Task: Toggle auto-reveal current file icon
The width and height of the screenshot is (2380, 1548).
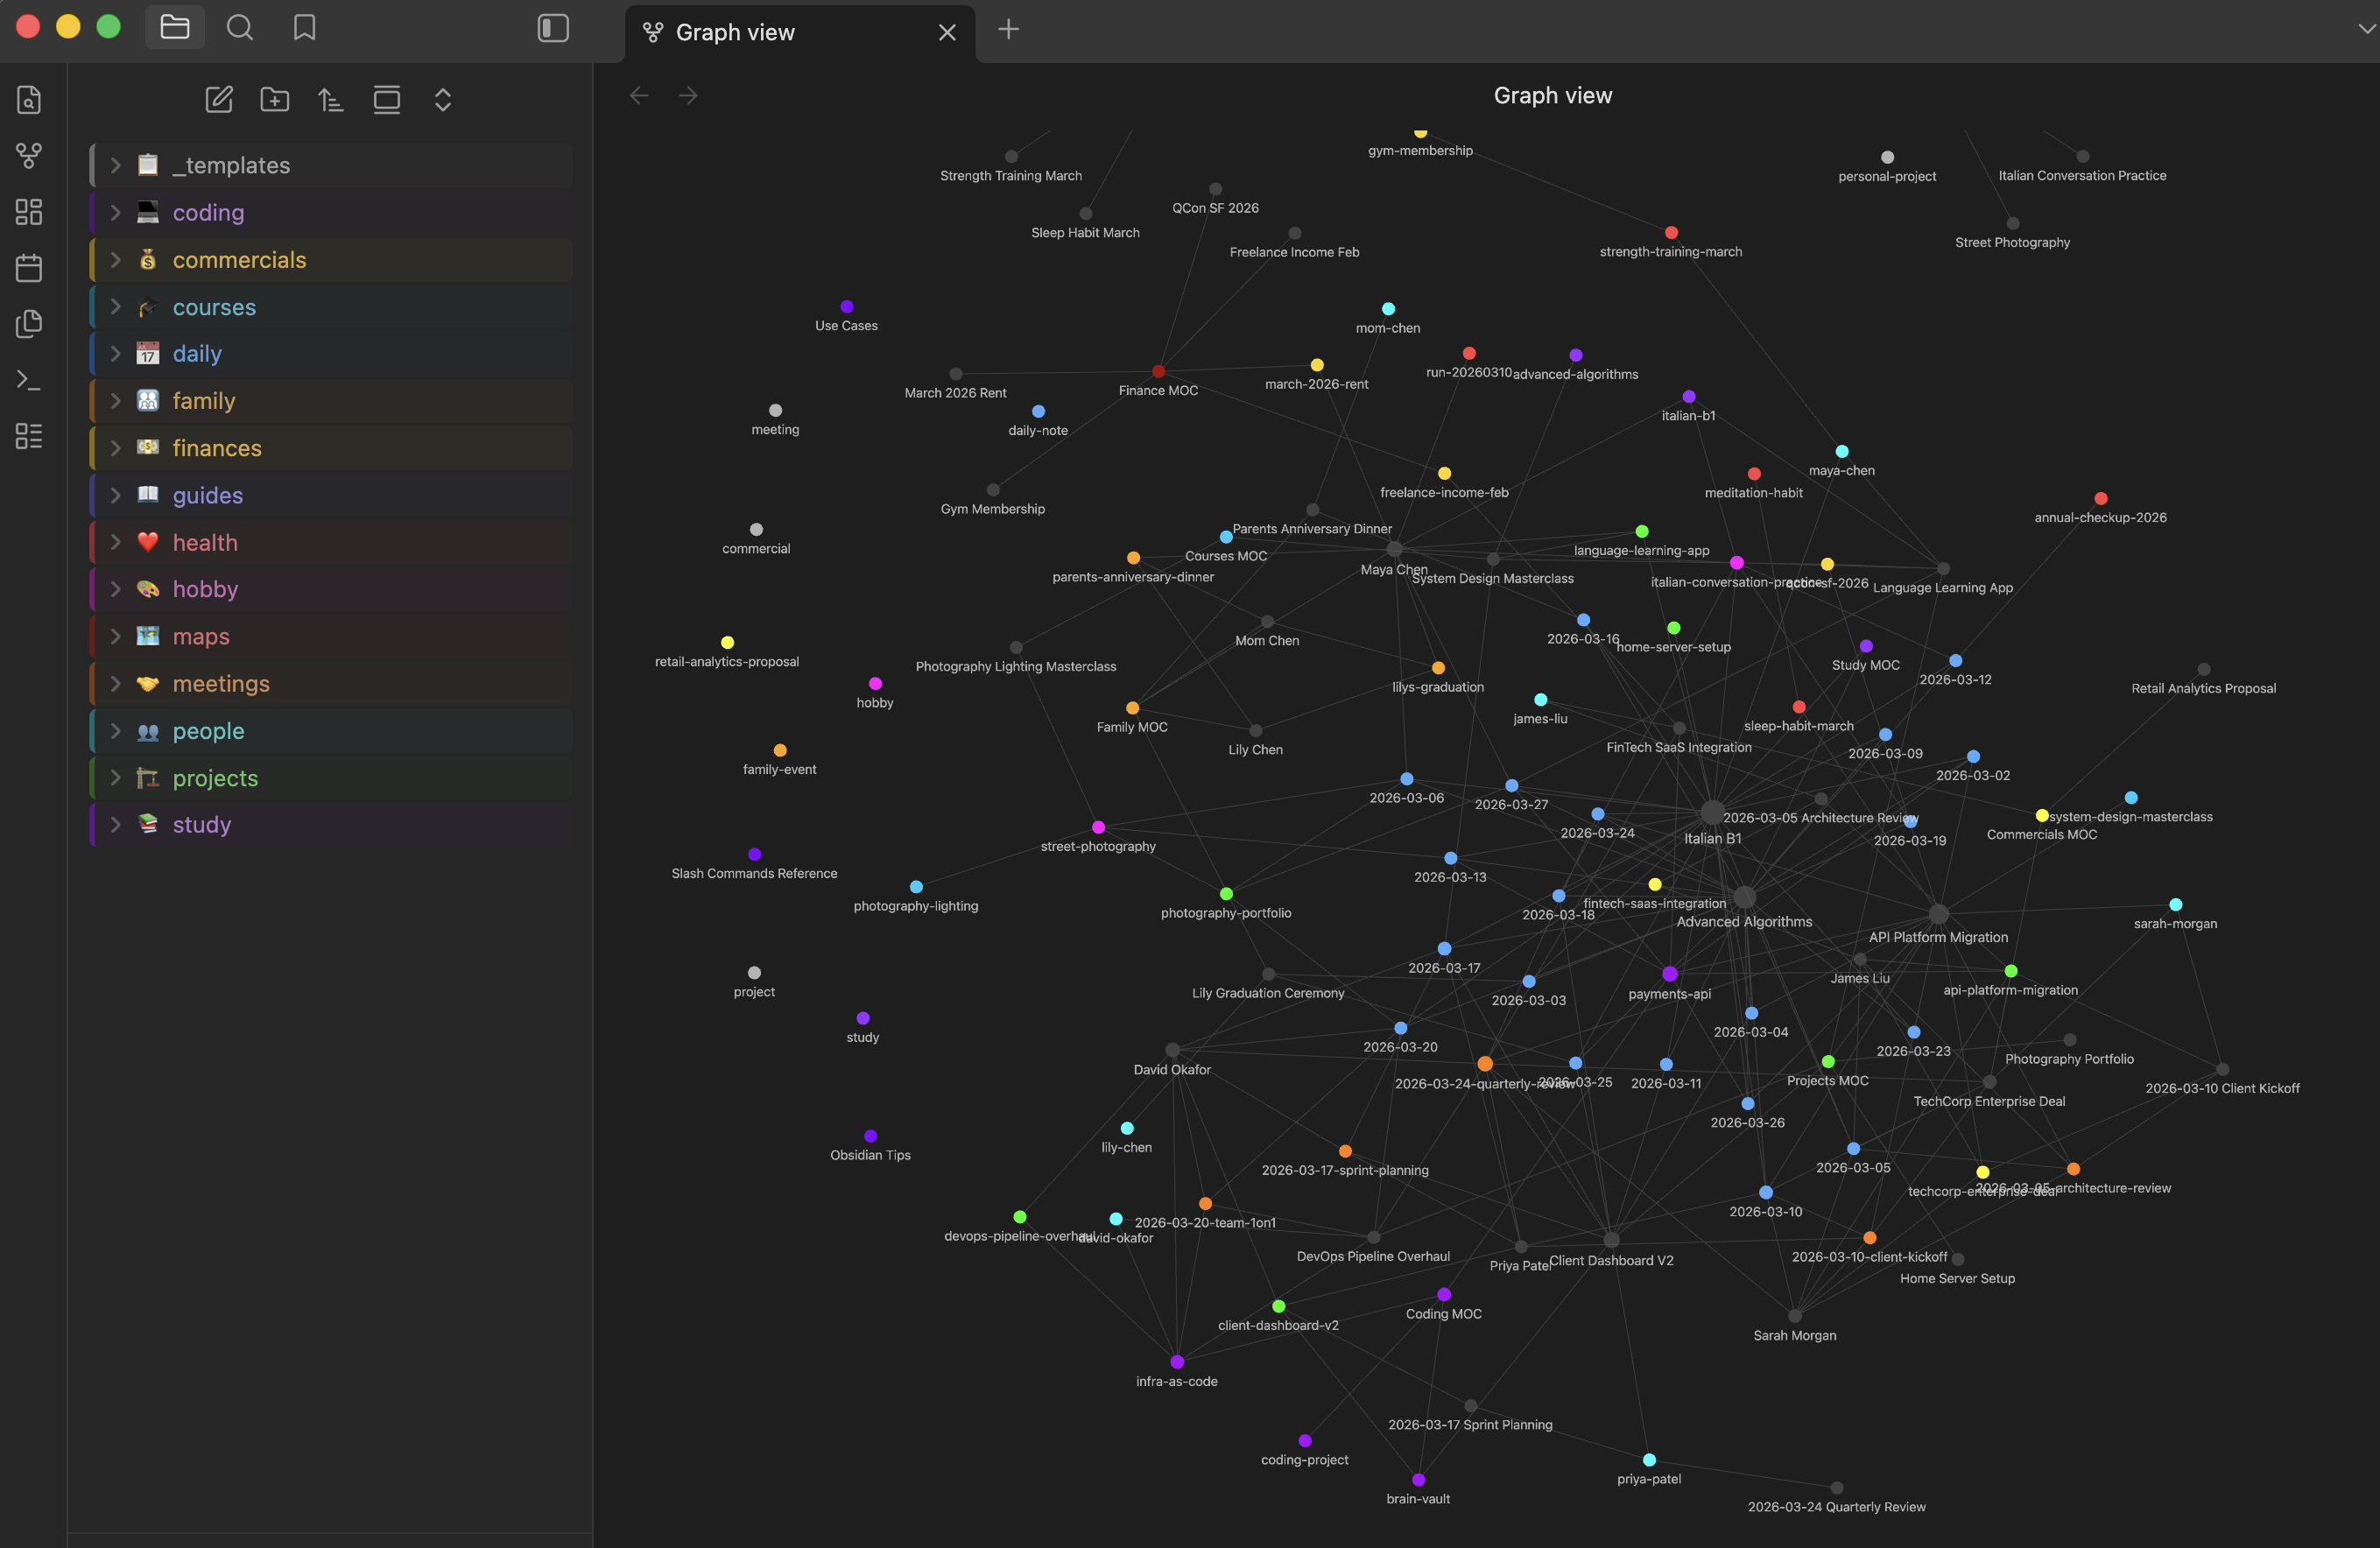Action: click(x=387, y=100)
